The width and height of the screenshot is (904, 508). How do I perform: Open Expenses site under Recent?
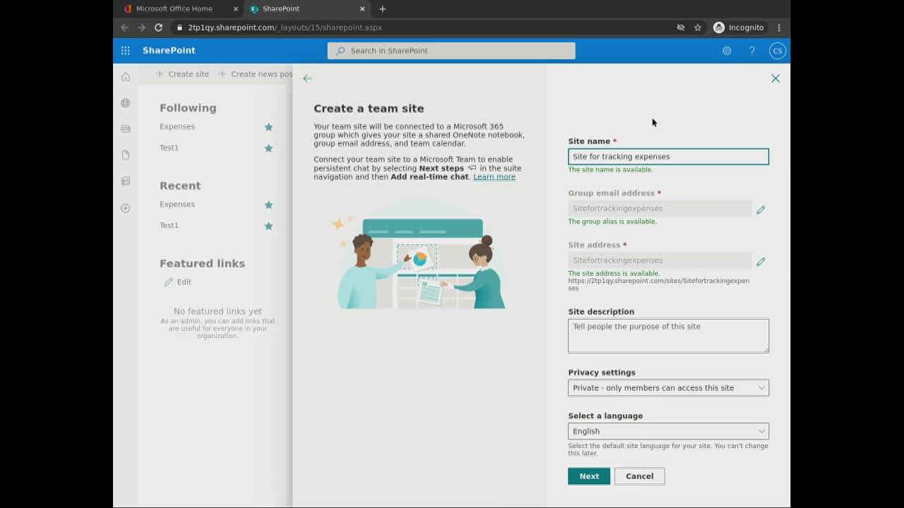(177, 205)
